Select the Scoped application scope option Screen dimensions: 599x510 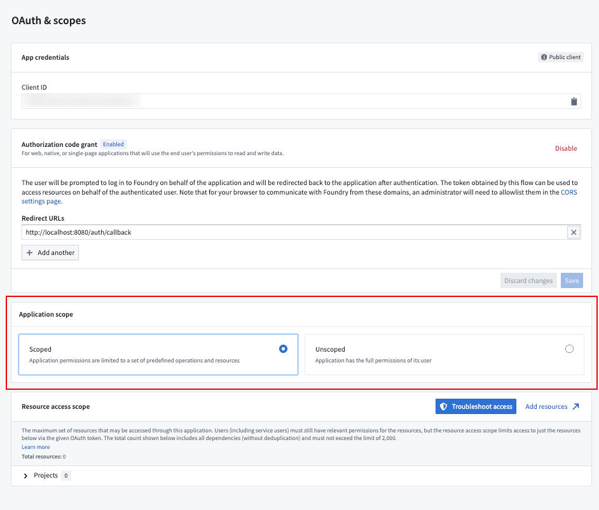tap(283, 349)
